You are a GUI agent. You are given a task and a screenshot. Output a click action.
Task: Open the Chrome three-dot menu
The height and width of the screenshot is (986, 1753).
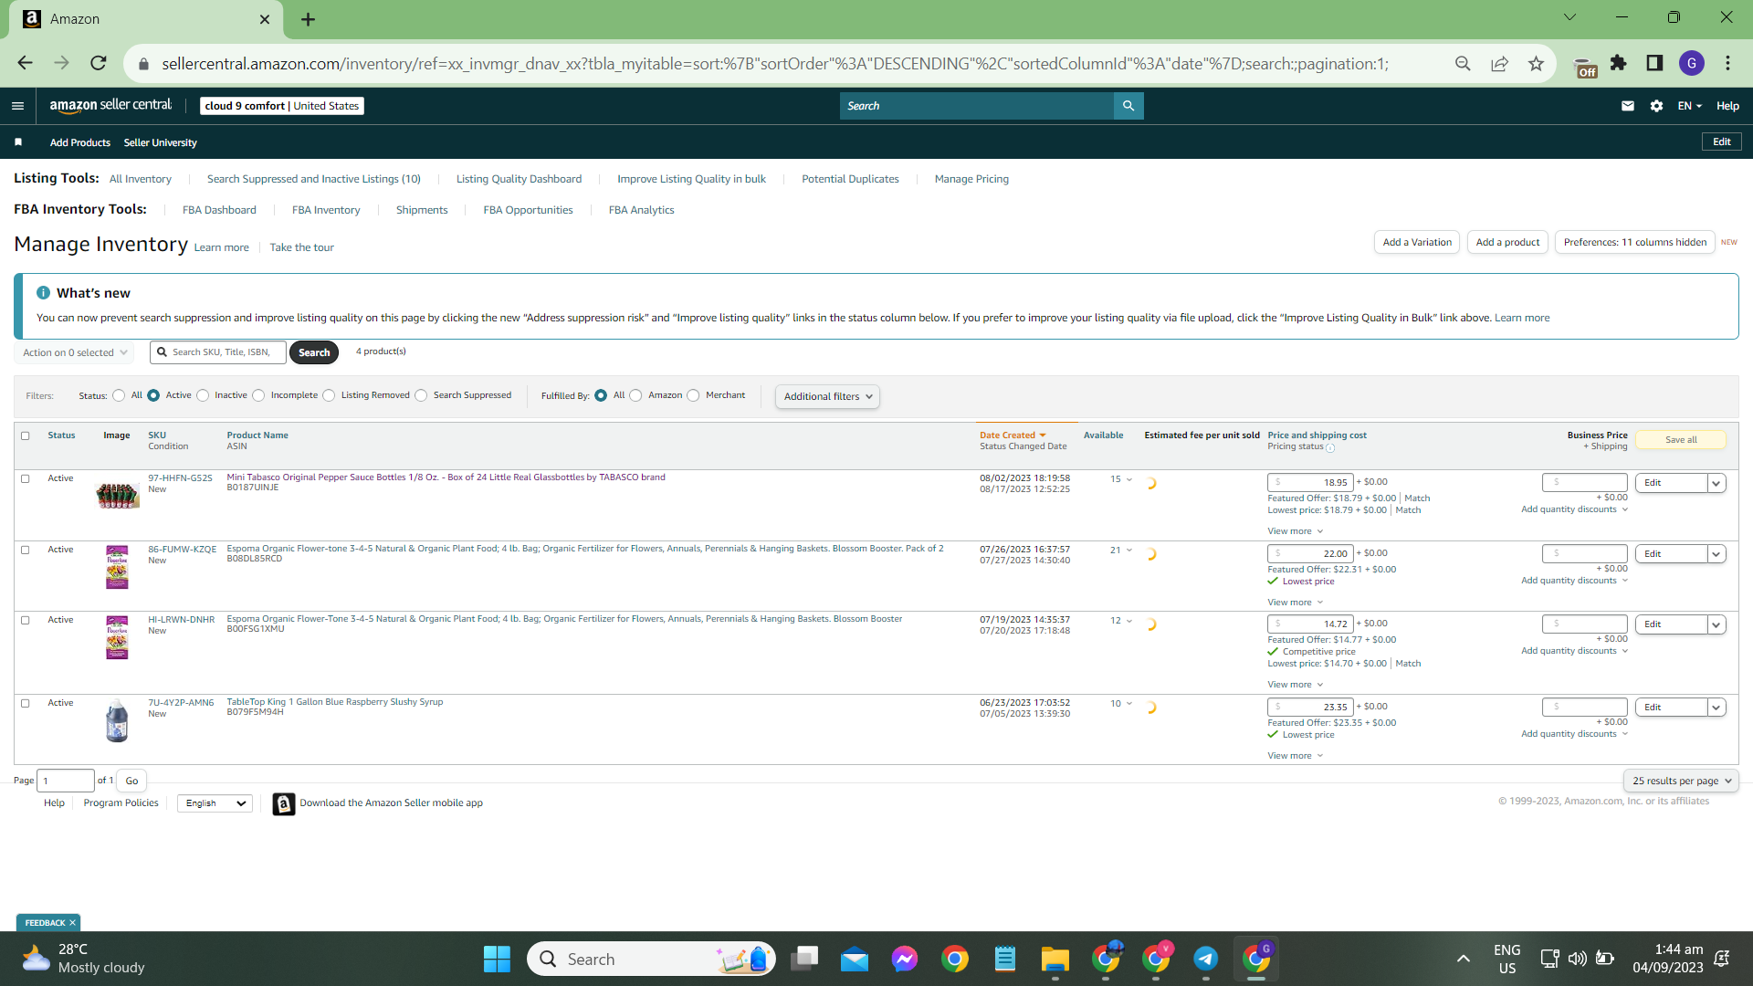coord(1728,63)
